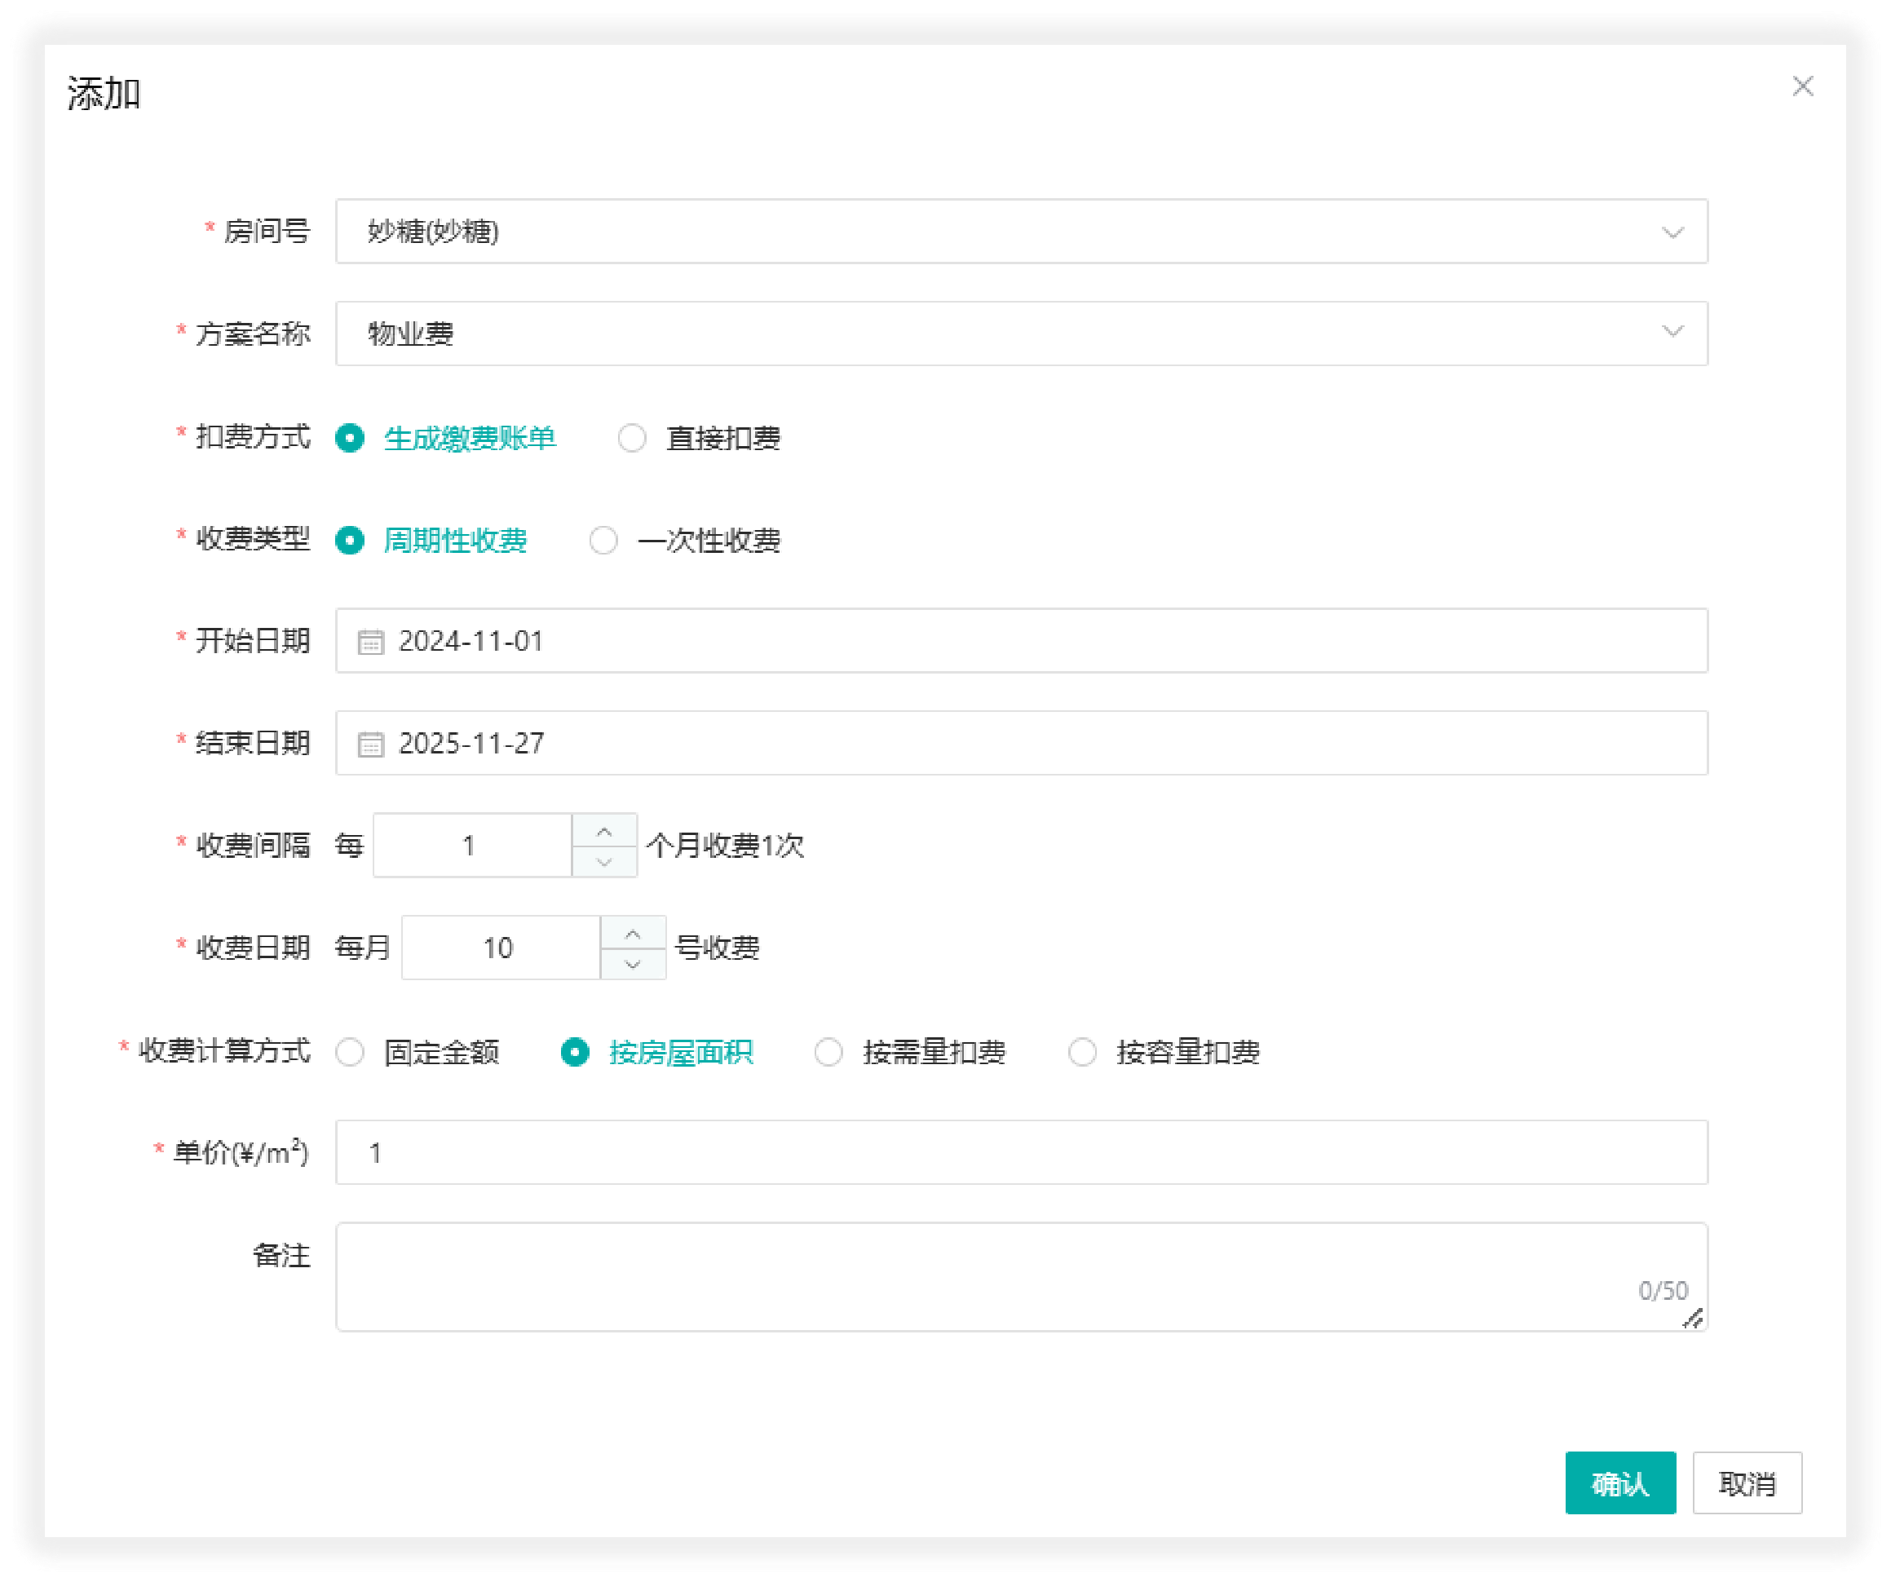Choose 固定金额 calculation method
The image size is (1891, 1582).
pyautogui.click(x=351, y=1052)
